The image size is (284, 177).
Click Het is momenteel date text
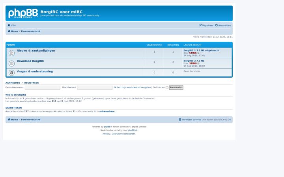(213, 37)
